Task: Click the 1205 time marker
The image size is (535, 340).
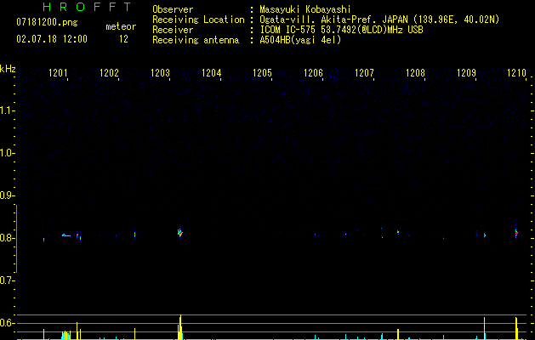Action: 262,73
